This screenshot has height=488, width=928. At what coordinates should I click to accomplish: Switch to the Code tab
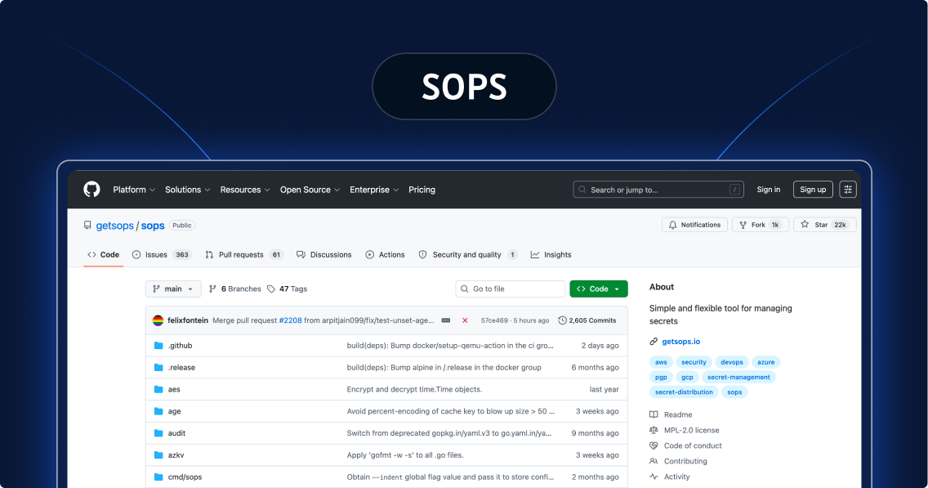tap(103, 255)
